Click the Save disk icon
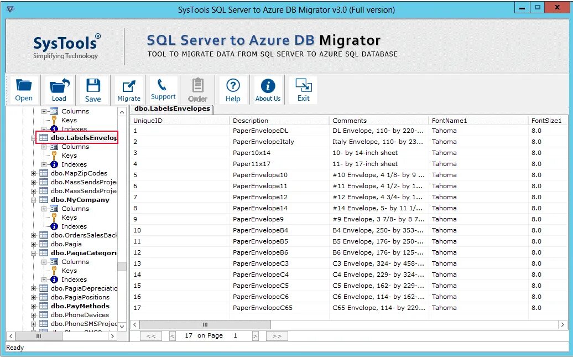This screenshot has width=573, height=357. 93,86
